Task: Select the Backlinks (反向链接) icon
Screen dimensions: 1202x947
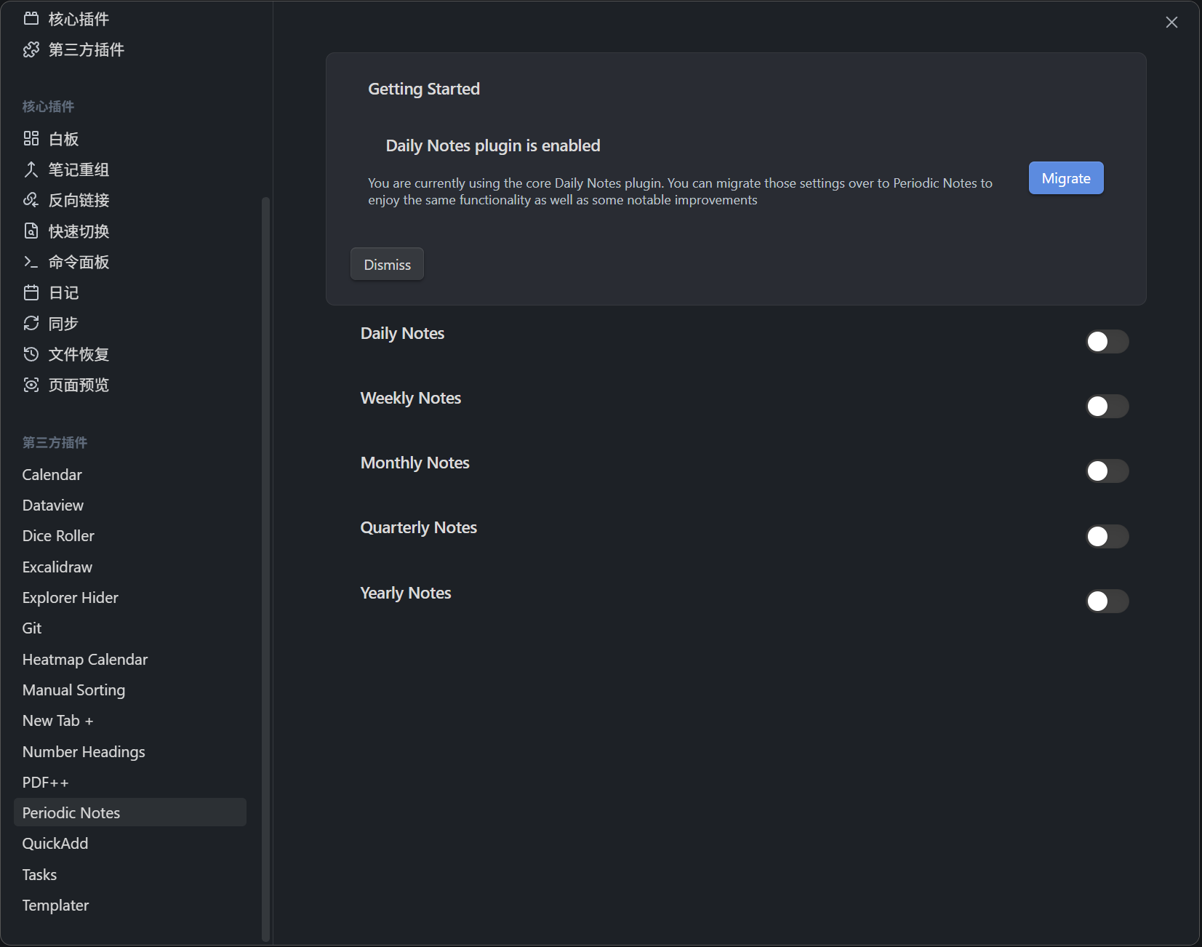Action: [31, 200]
